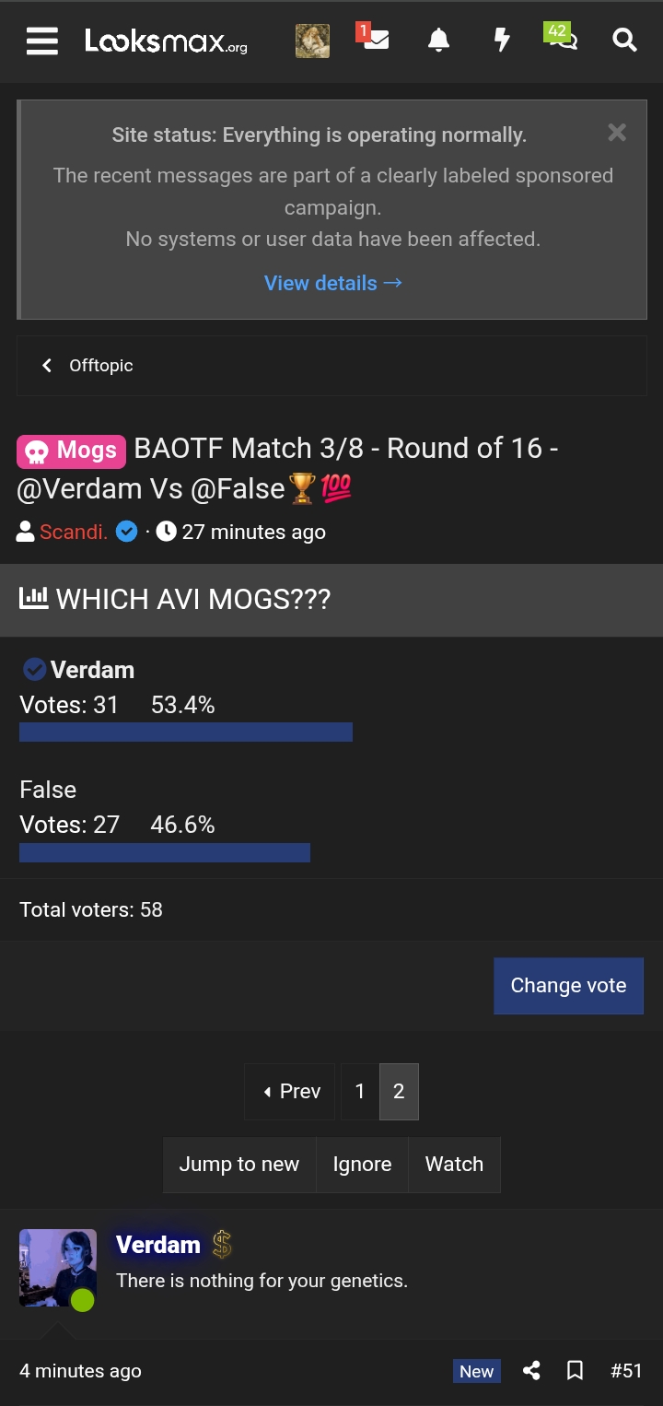663x1406 pixels.
Task: Toggle Watch on this thread
Action: 454,1165
